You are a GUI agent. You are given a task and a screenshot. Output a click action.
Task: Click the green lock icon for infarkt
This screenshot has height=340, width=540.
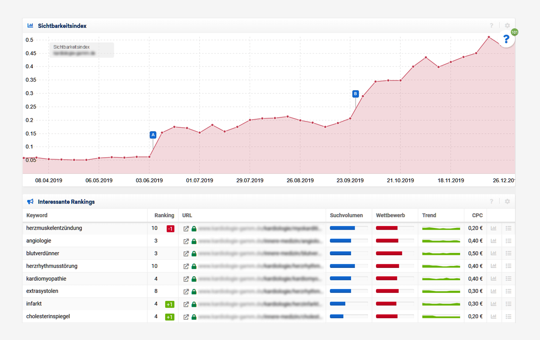coord(194,304)
